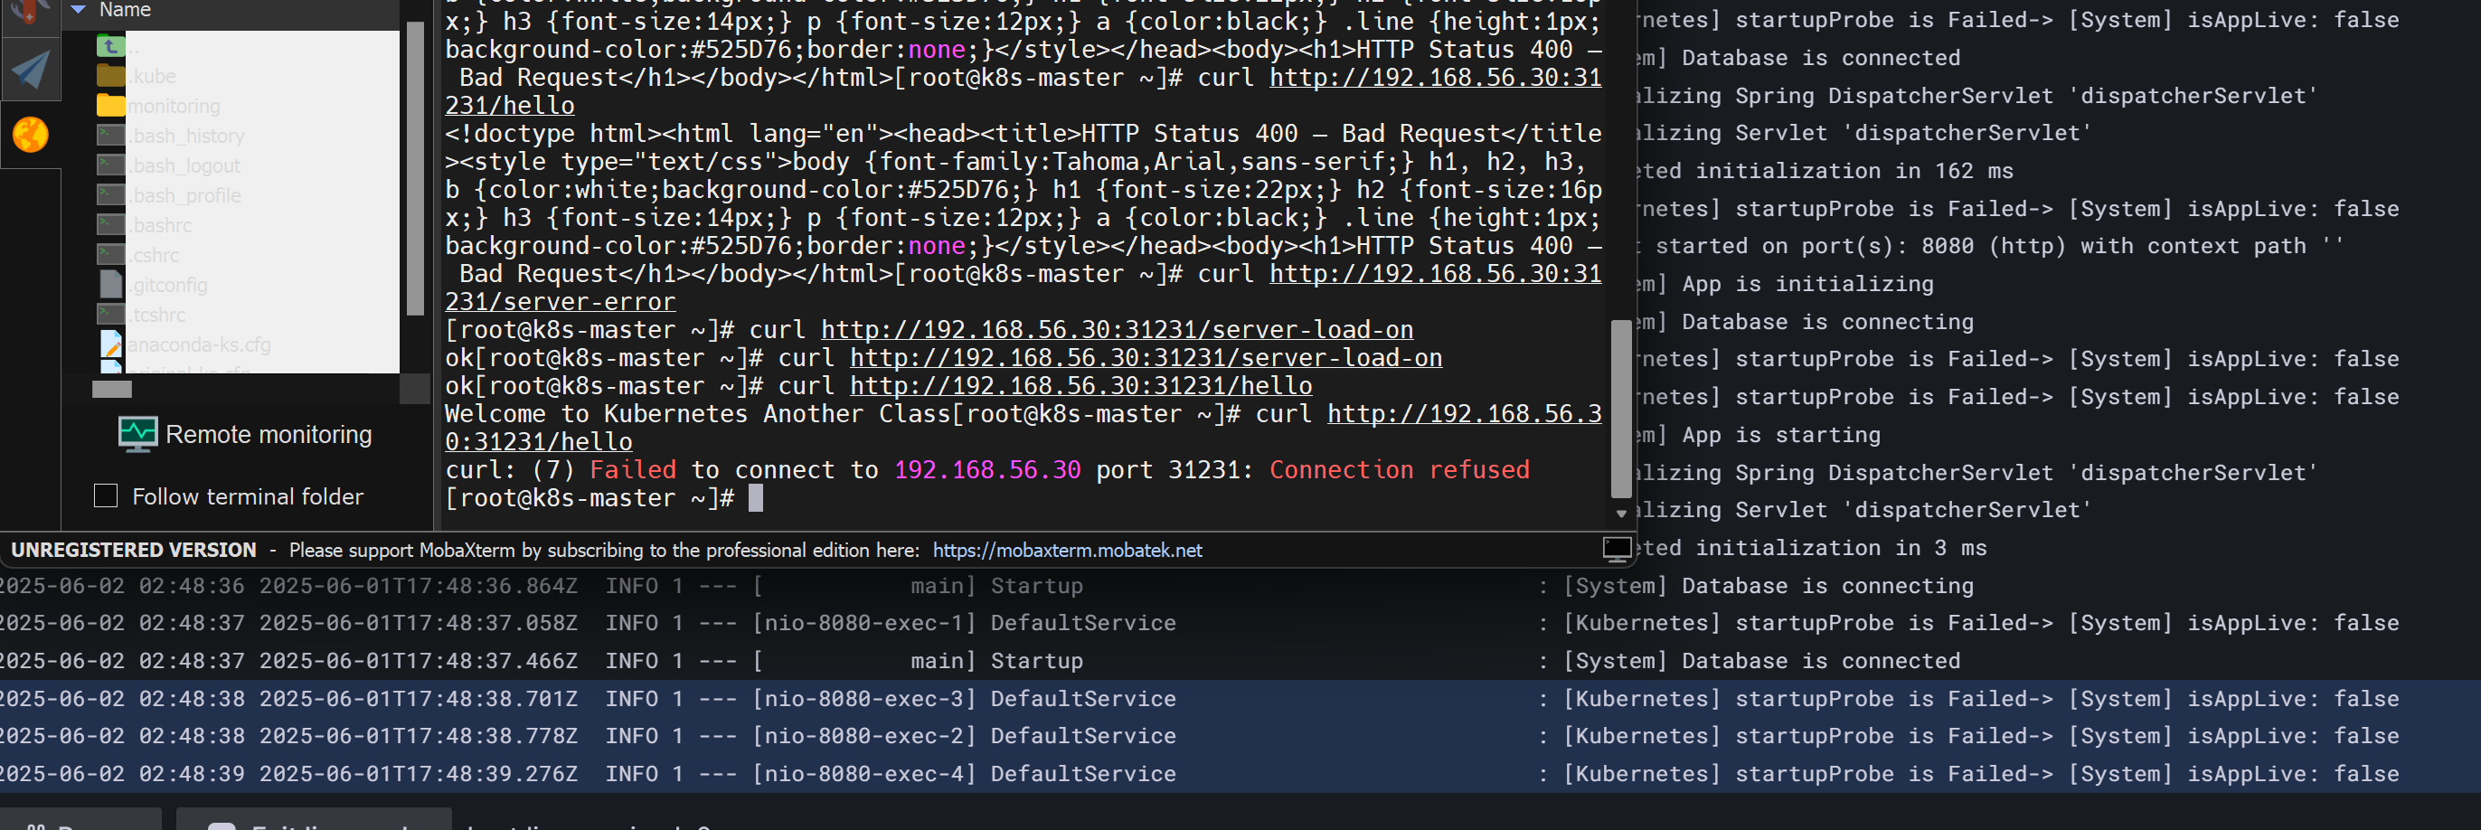Click the paper plane sidebar tab
This screenshot has height=830, width=2481.
[x=30, y=71]
